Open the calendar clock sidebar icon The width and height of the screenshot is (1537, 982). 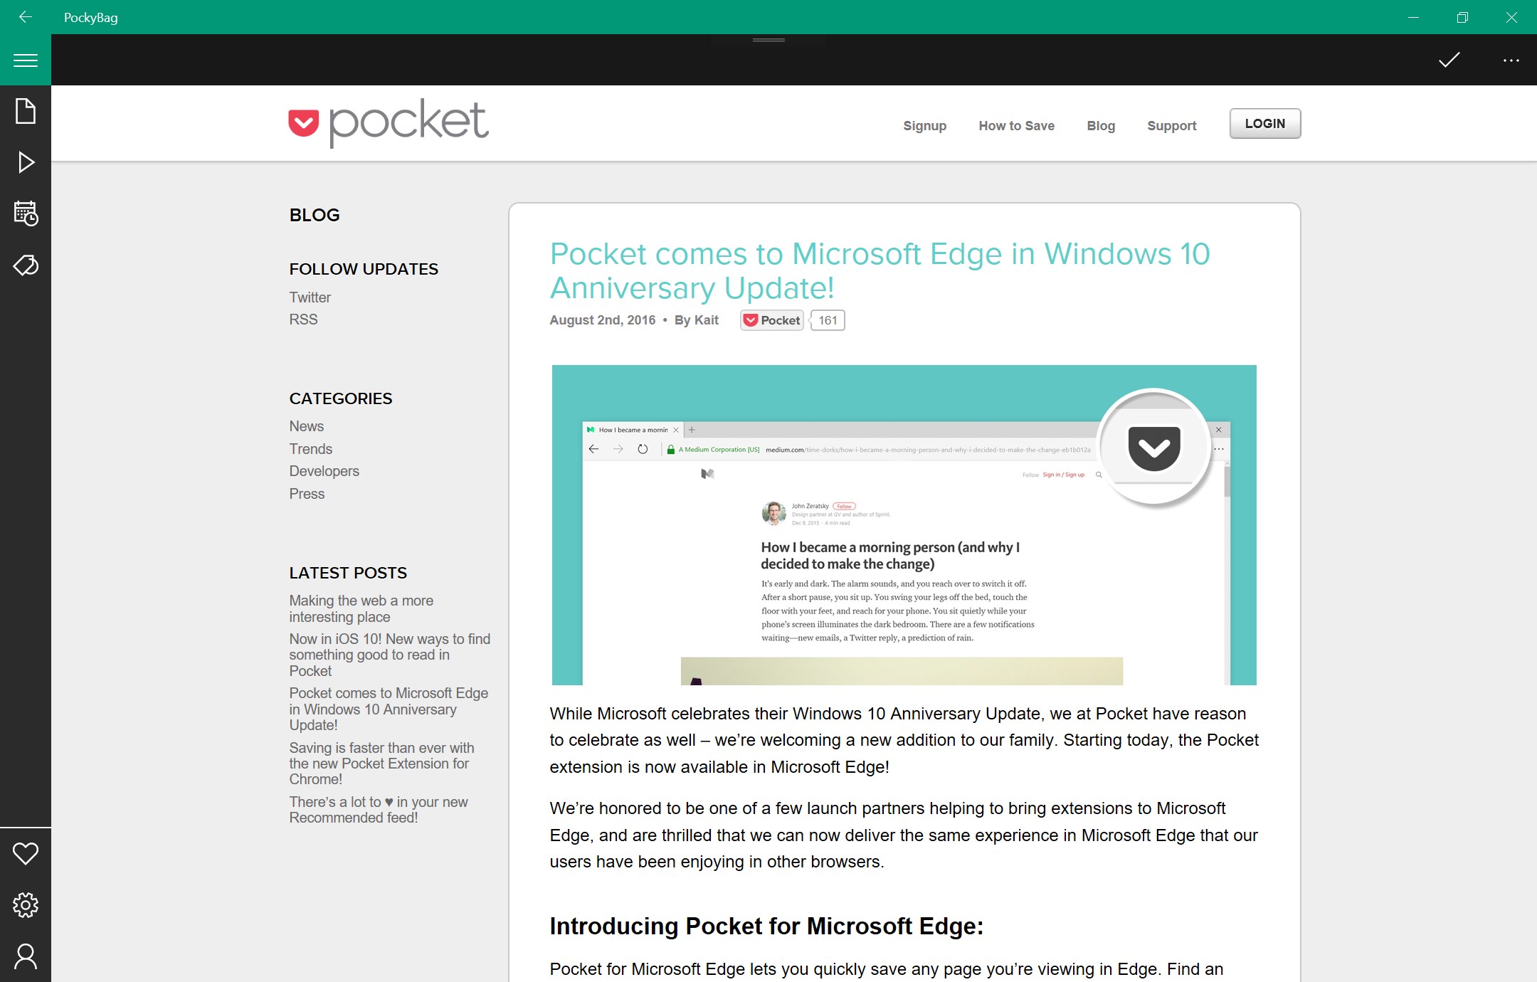point(26,213)
